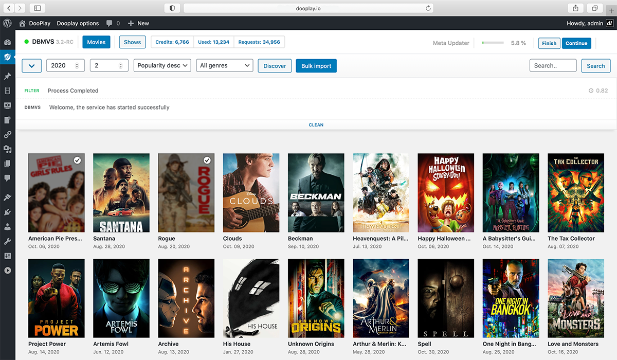This screenshot has height=360, width=617.
Task: Switch to the Shows tab
Action: pyautogui.click(x=132, y=42)
